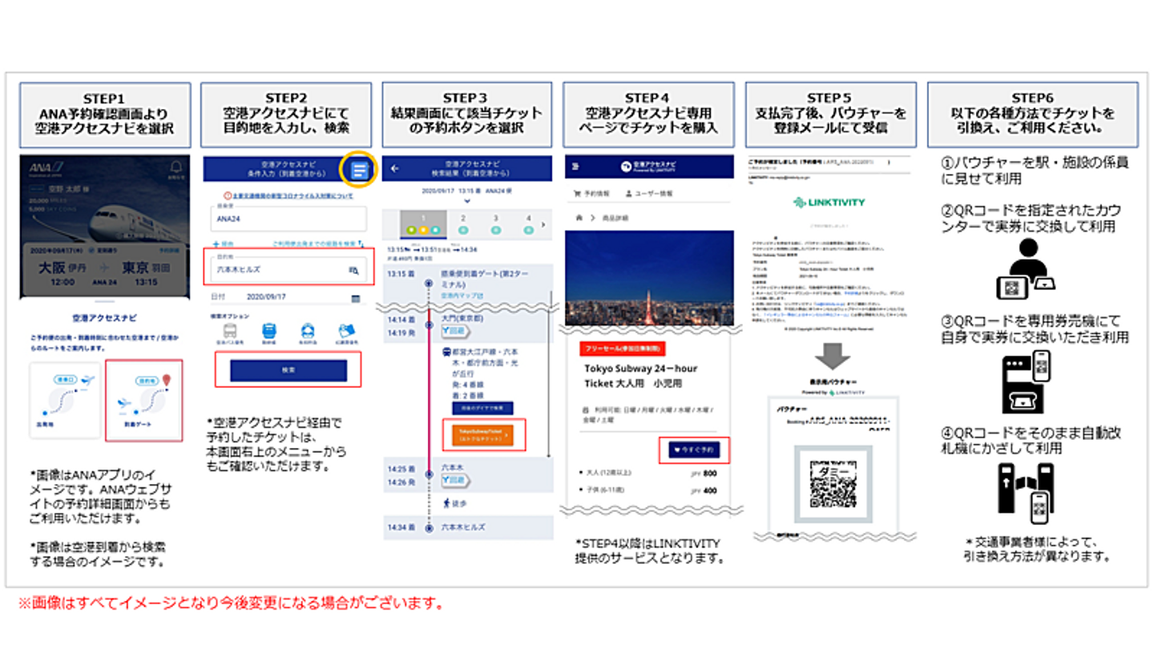
Task: Click the search icon in the destination field
Action: pyautogui.click(x=353, y=271)
